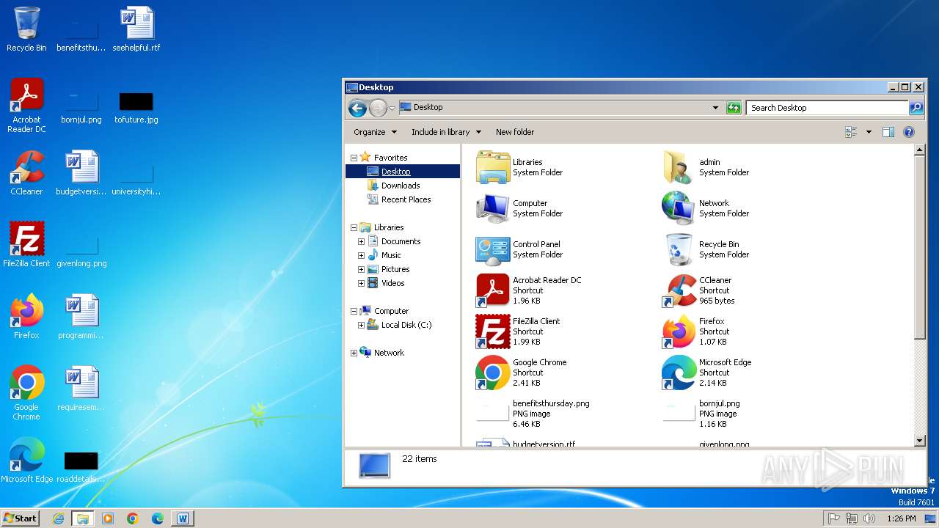Collapse the Computer tree group

click(x=354, y=311)
